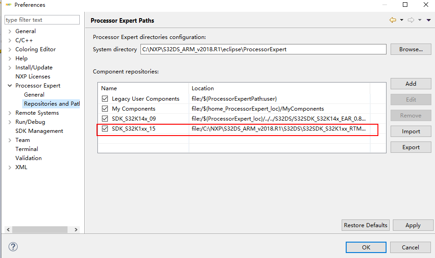435x258 pixels.
Task: Uncheck the My Components repository
Action: click(x=105, y=109)
